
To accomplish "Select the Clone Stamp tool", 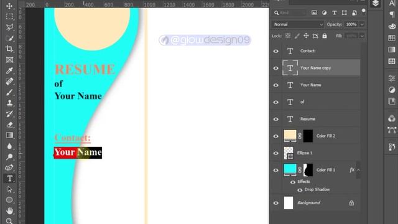I will (9, 103).
